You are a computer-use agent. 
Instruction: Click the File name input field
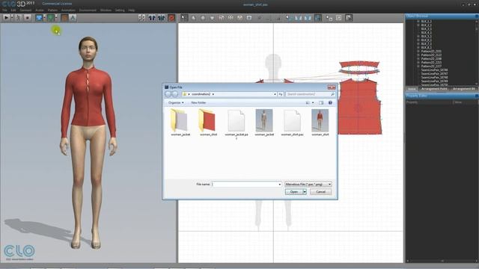tap(245, 185)
